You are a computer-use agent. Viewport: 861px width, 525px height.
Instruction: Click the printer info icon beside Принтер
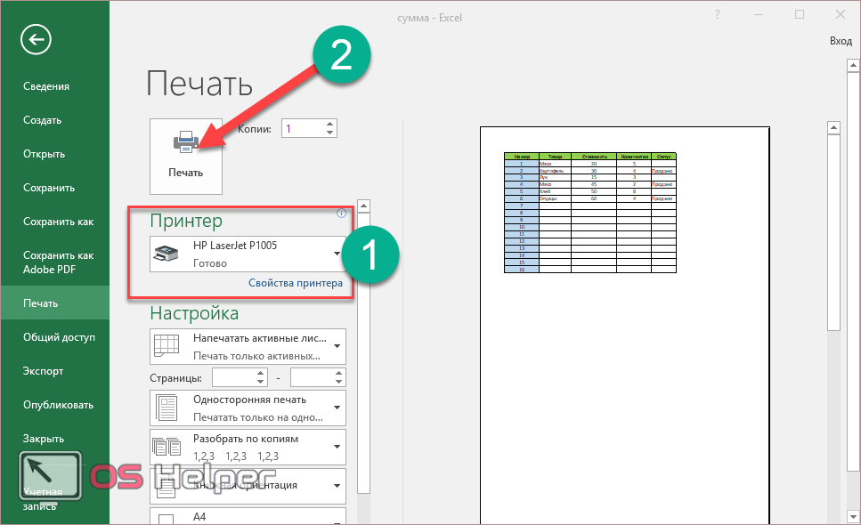(341, 213)
